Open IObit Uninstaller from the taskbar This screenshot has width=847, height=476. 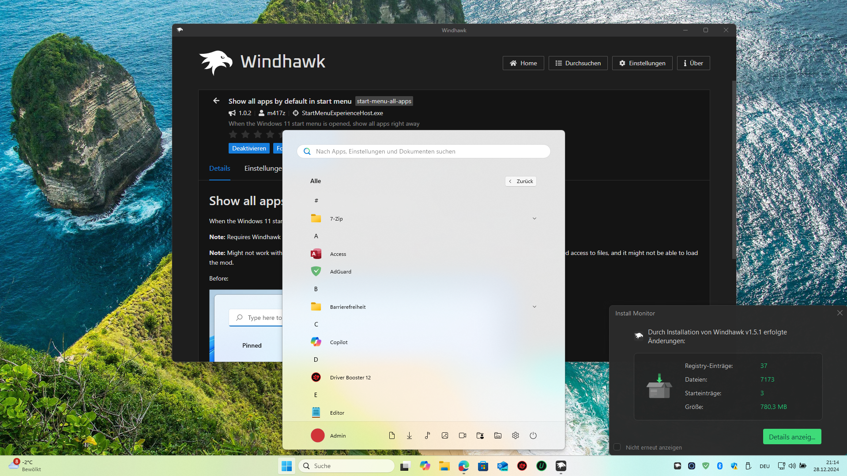pos(542,466)
